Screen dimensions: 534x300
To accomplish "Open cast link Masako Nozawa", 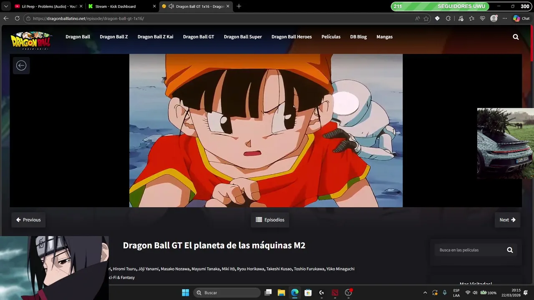I will coord(175,269).
